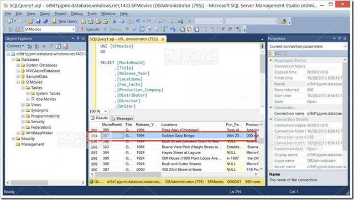Select the Synonyms folder
This screenshot has height=200, width=354.
click(x=39, y=110)
